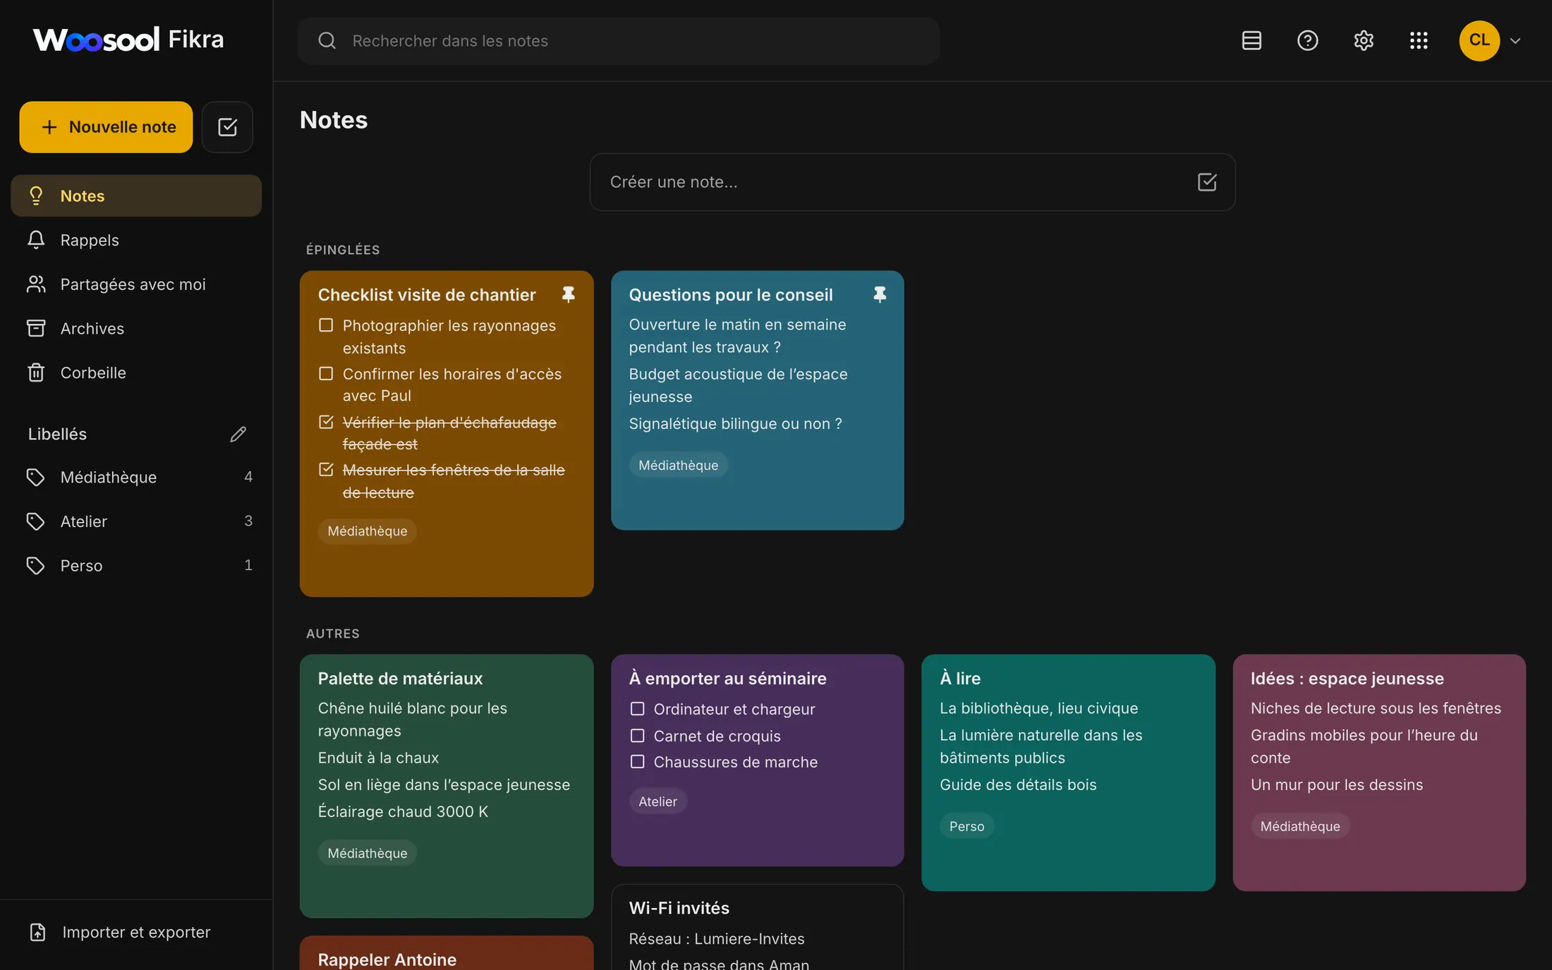Click the CL account avatar
This screenshot has width=1552, height=970.
1479,41
